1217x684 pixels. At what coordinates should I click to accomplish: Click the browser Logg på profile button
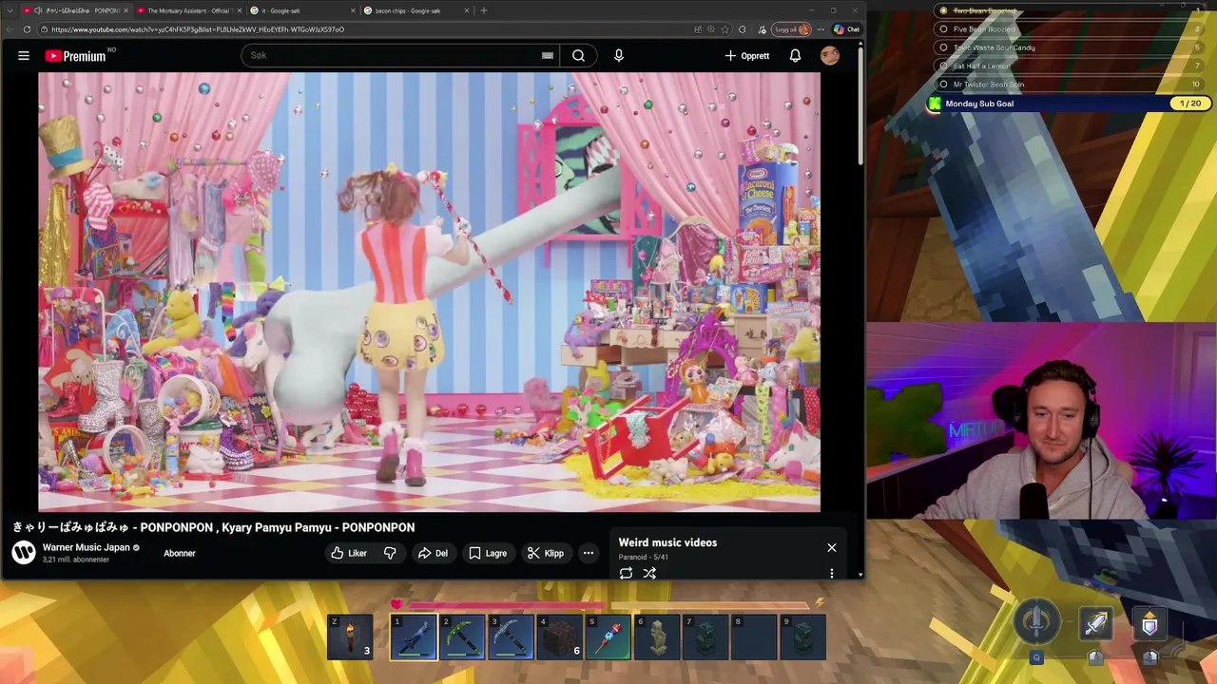tap(792, 29)
